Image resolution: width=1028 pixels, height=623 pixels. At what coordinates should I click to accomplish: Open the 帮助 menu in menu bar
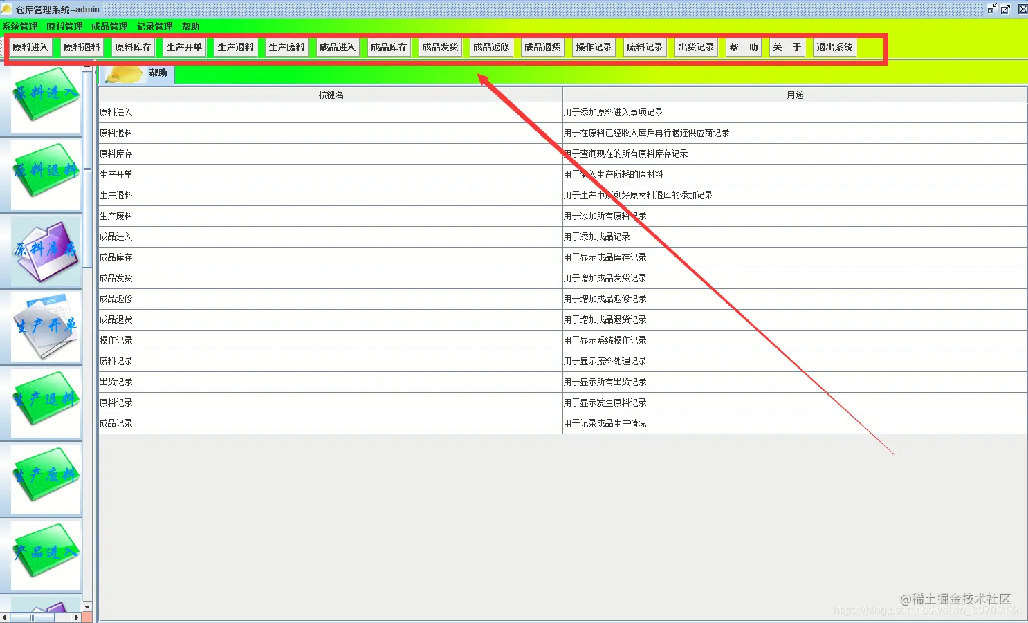[x=190, y=26]
